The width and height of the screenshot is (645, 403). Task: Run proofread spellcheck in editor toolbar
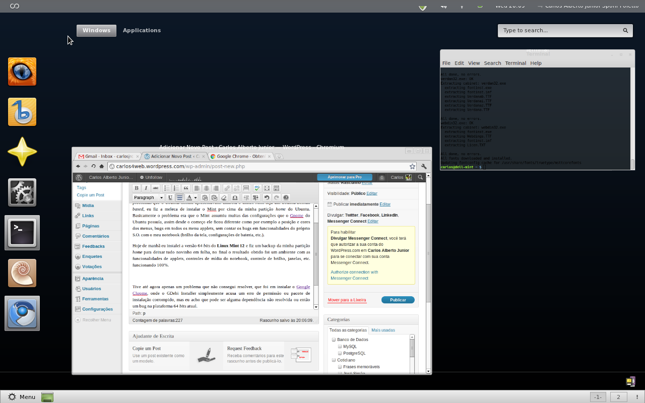click(257, 188)
